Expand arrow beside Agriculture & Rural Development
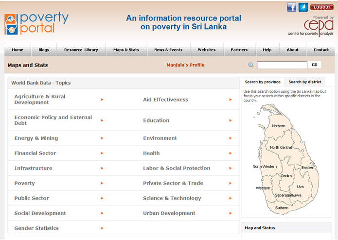338x240 pixels. coord(102,100)
